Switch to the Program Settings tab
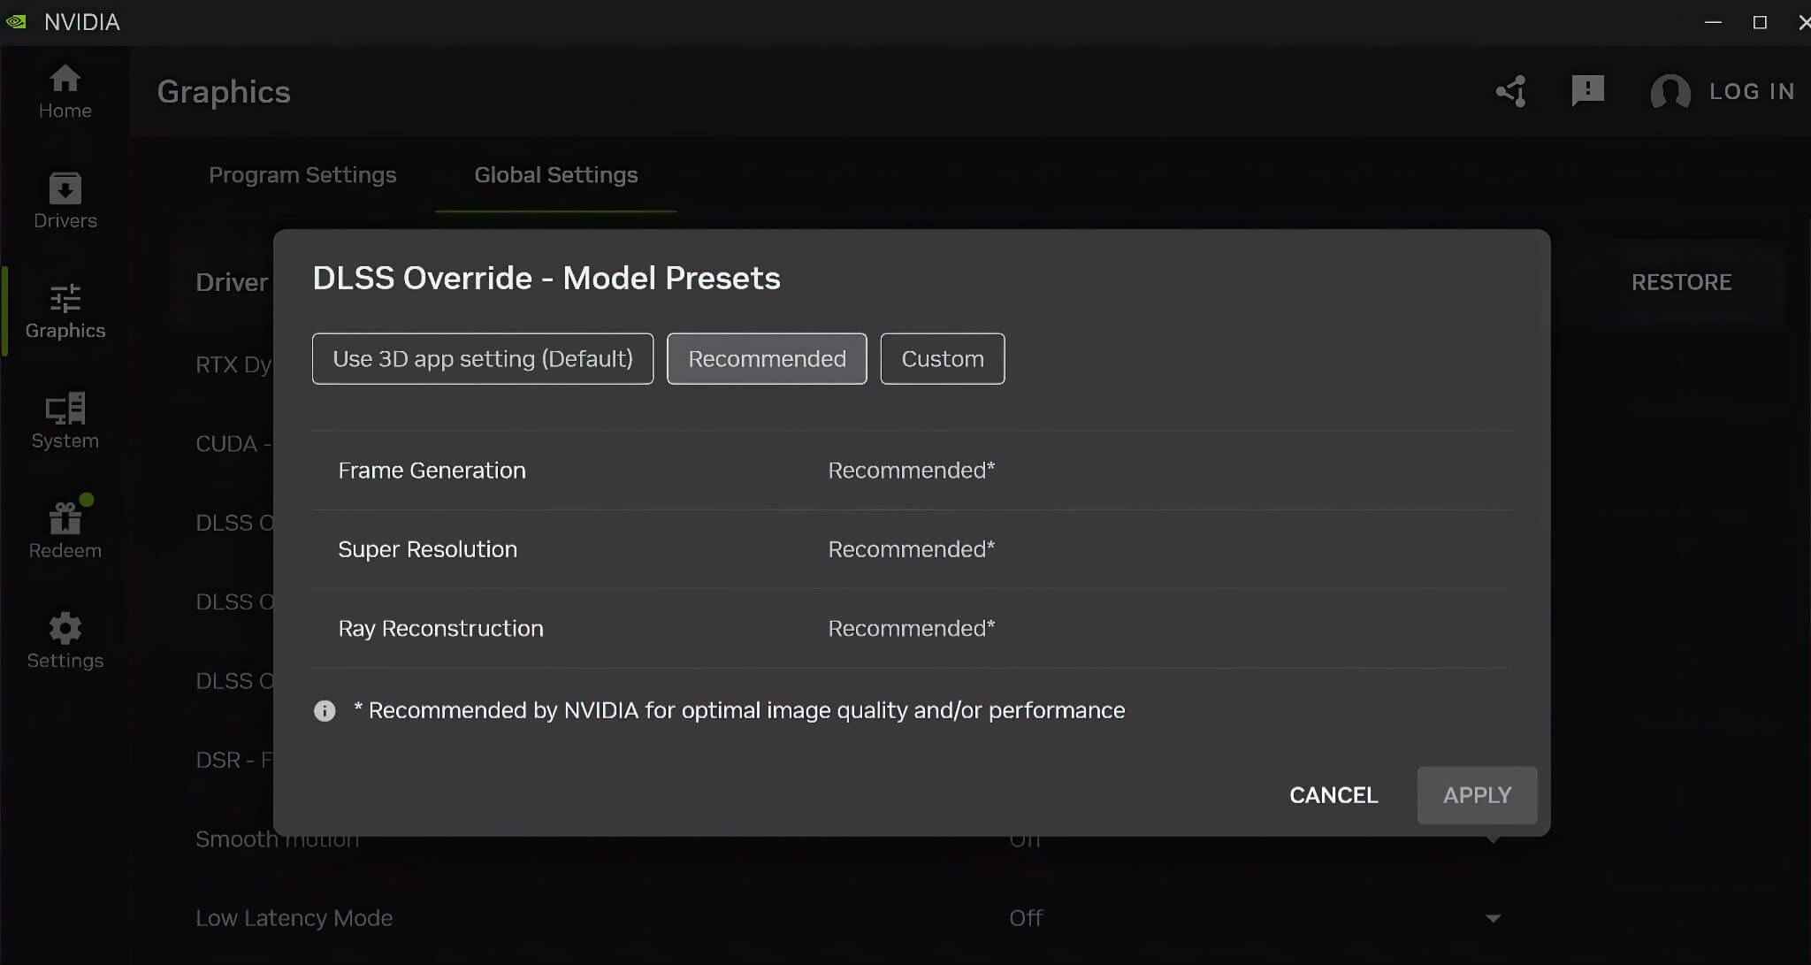The height and width of the screenshot is (965, 1811). [x=302, y=175]
